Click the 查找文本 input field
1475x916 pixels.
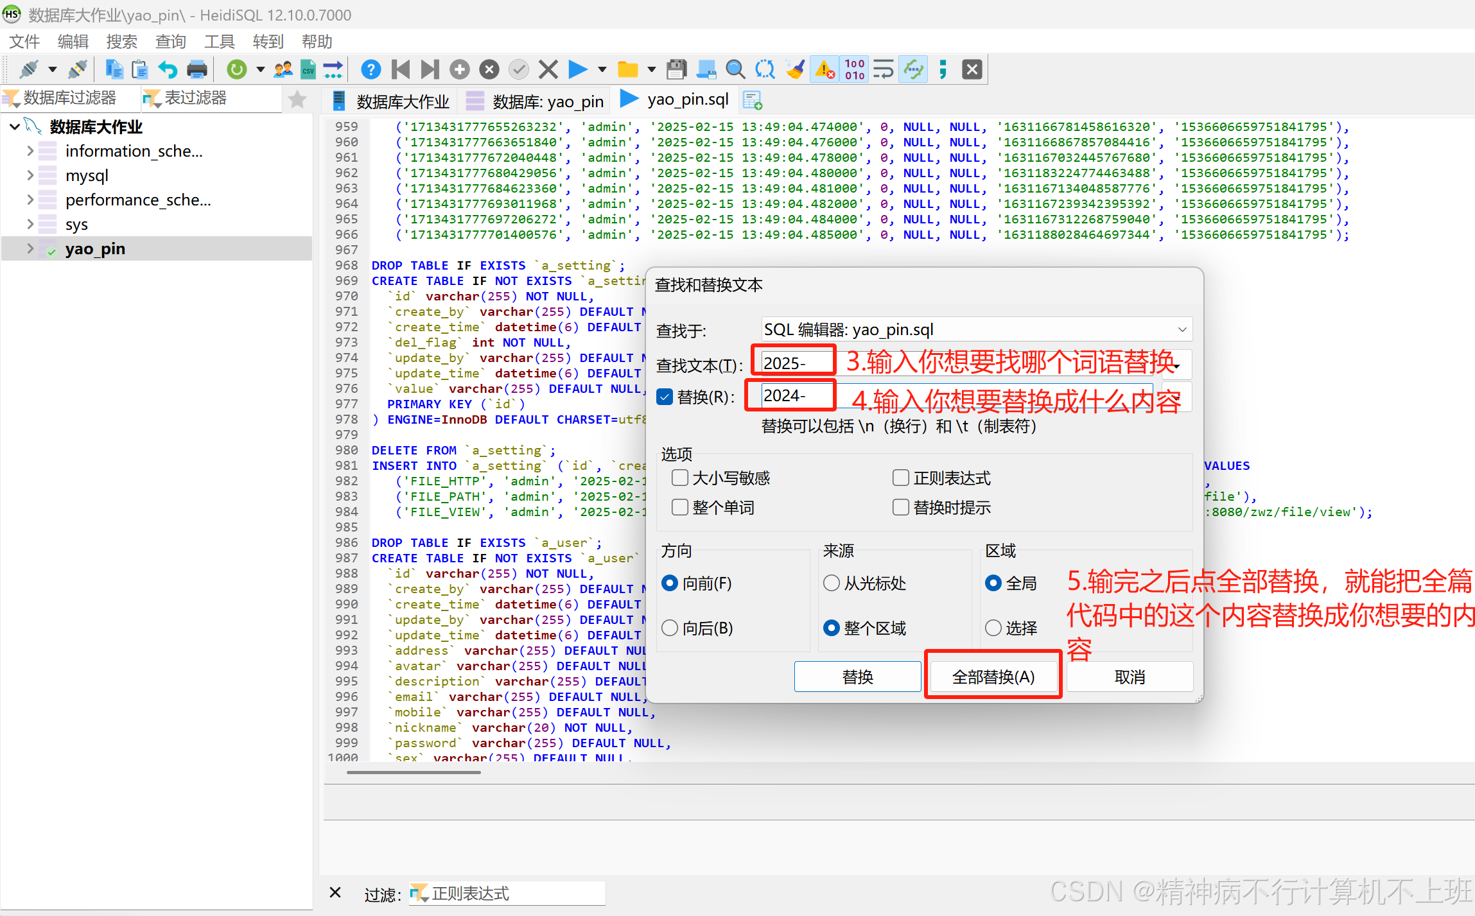point(796,363)
